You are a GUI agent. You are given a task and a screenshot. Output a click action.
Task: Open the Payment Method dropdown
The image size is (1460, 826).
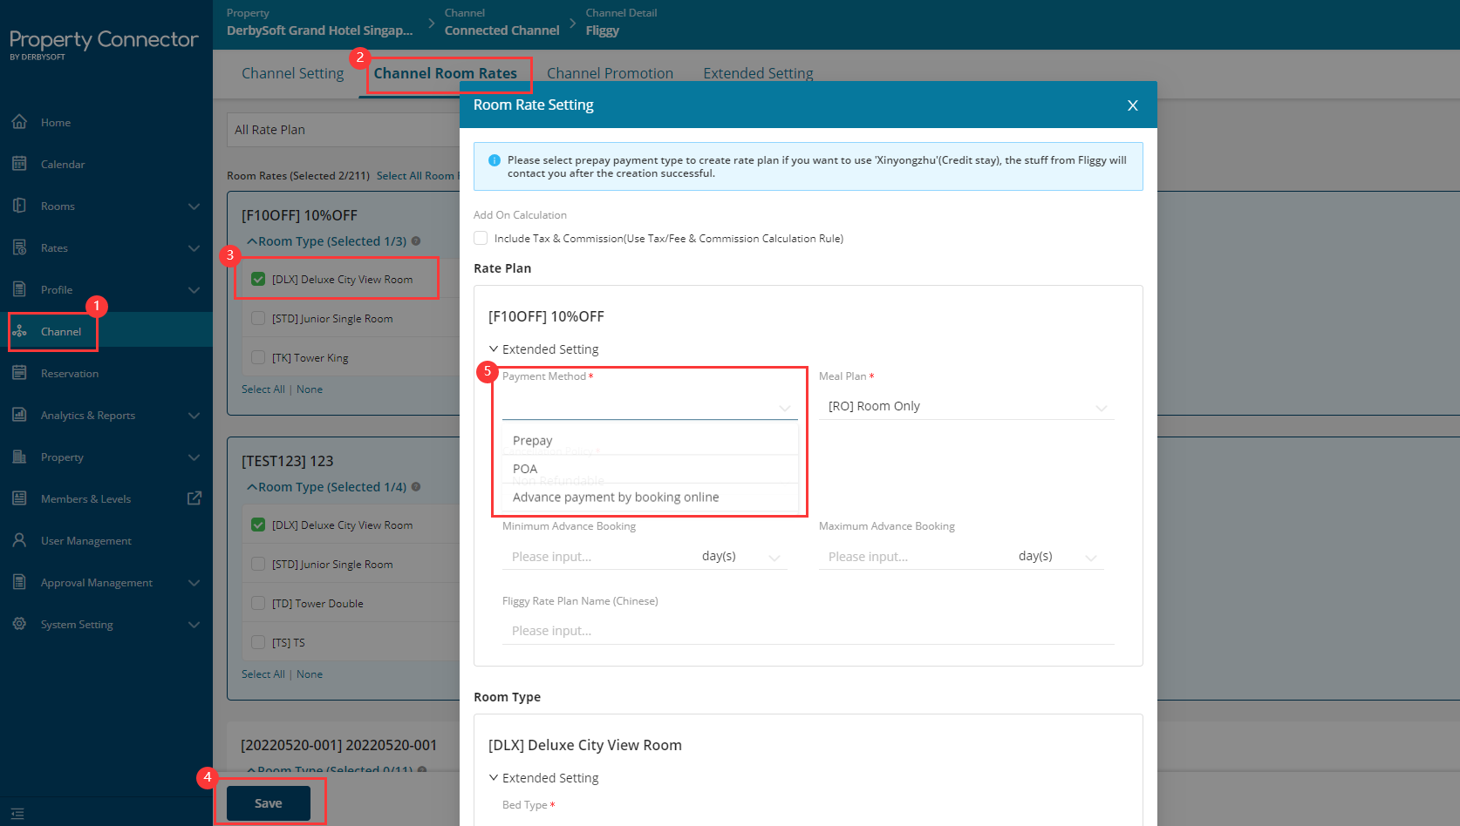tap(650, 407)
